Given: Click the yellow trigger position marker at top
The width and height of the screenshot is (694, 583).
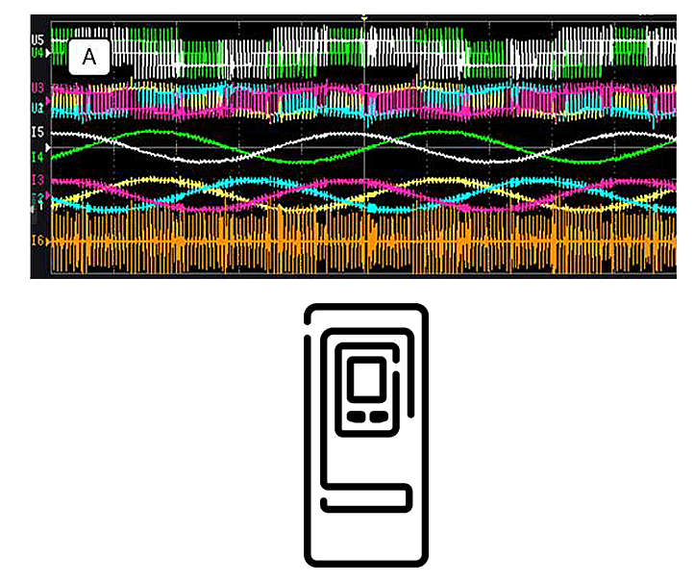Looking at the screenshot, I should pyautogui.click(x=363, y=18).
